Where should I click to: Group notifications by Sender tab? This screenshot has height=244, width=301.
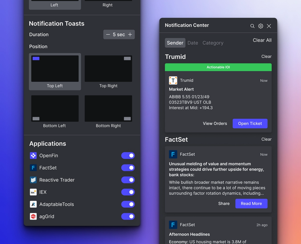click(x=175, y=43)
